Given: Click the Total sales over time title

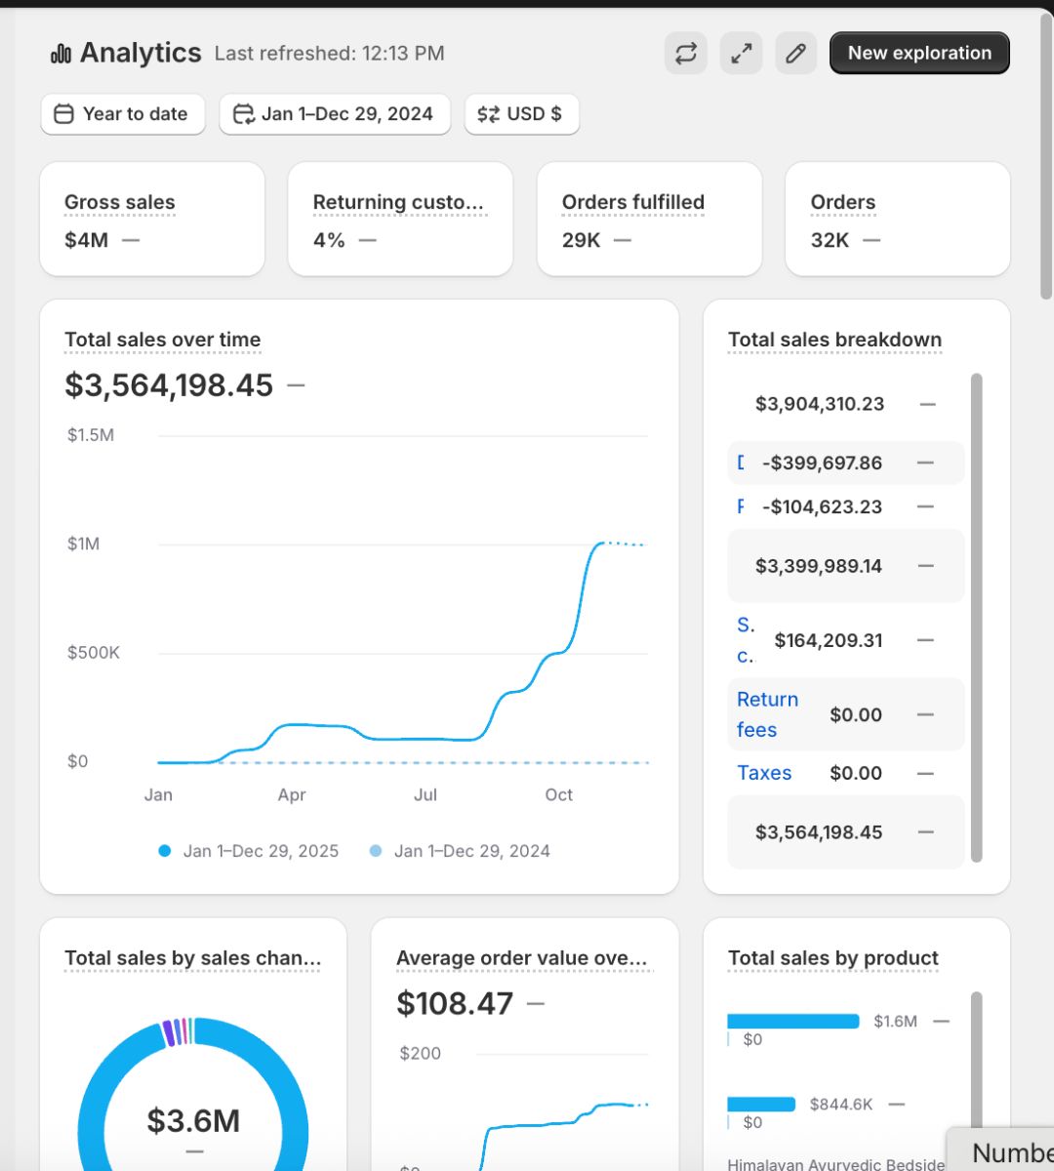Looking at the screenshot, I should [163, 340].
